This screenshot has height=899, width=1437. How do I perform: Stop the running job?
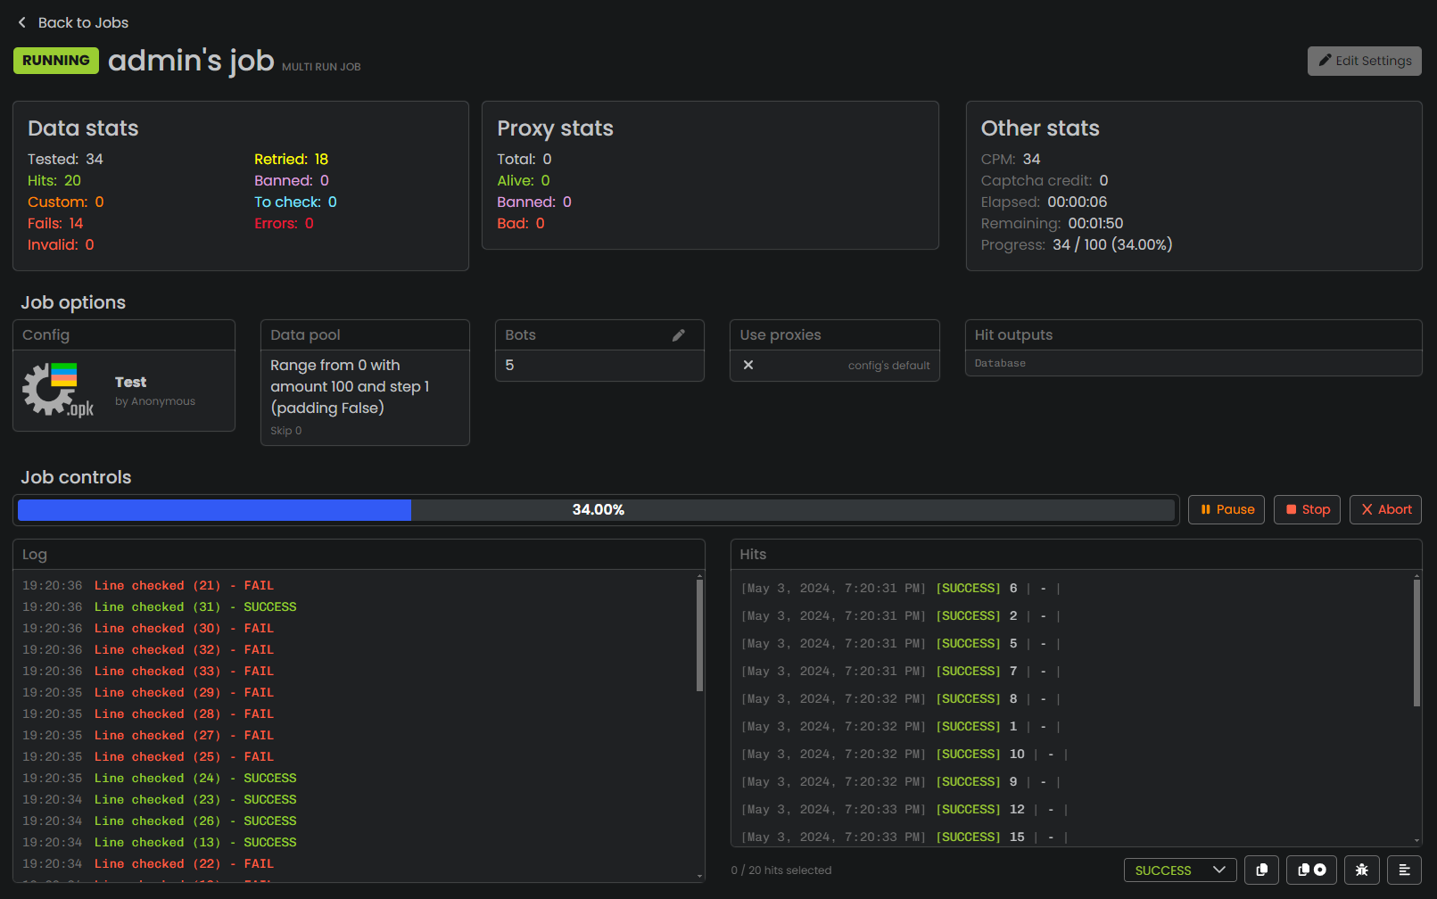click(x=1307, y=509)
